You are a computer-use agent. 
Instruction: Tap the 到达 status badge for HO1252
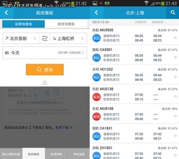click(97, 77)
